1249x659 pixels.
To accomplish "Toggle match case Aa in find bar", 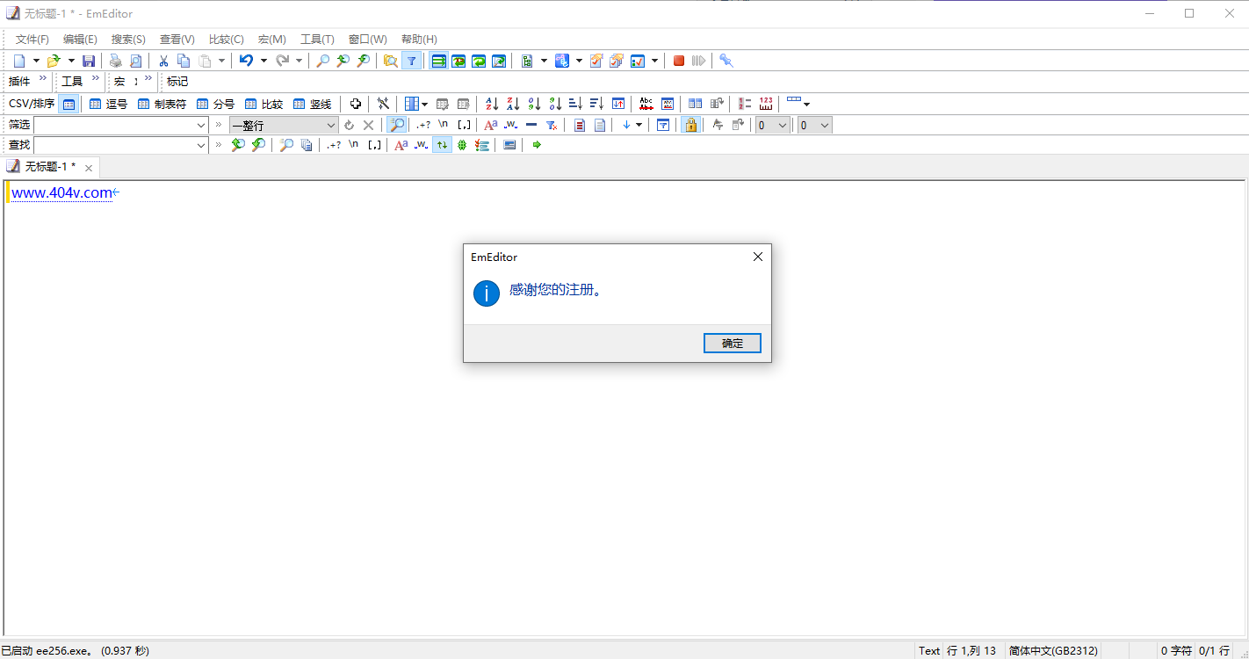I will [401, 145].
